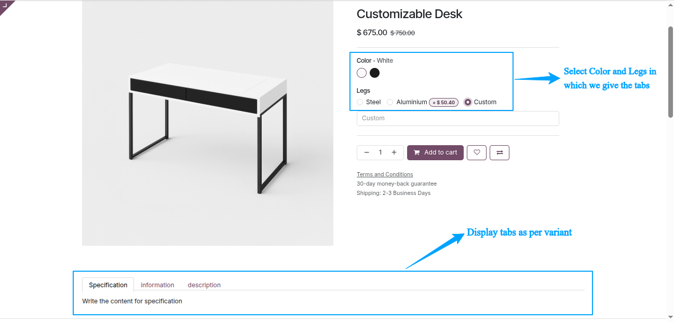Open the Specification tab
The height and width of the screenshot is (322, 674).
(108, 285)
